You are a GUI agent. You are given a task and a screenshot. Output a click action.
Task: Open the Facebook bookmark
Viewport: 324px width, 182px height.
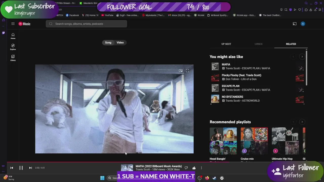72,15
